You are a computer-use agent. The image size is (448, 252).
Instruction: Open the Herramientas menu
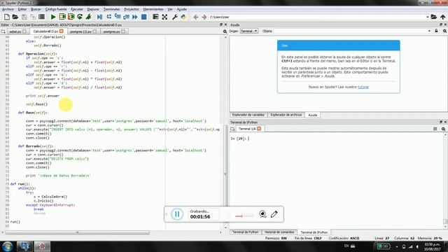click(153, 9)
